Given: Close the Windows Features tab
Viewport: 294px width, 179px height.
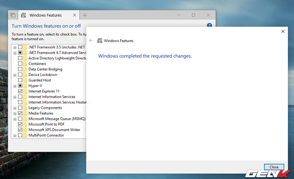Looking at the screenshot, I should pos(74,15).
